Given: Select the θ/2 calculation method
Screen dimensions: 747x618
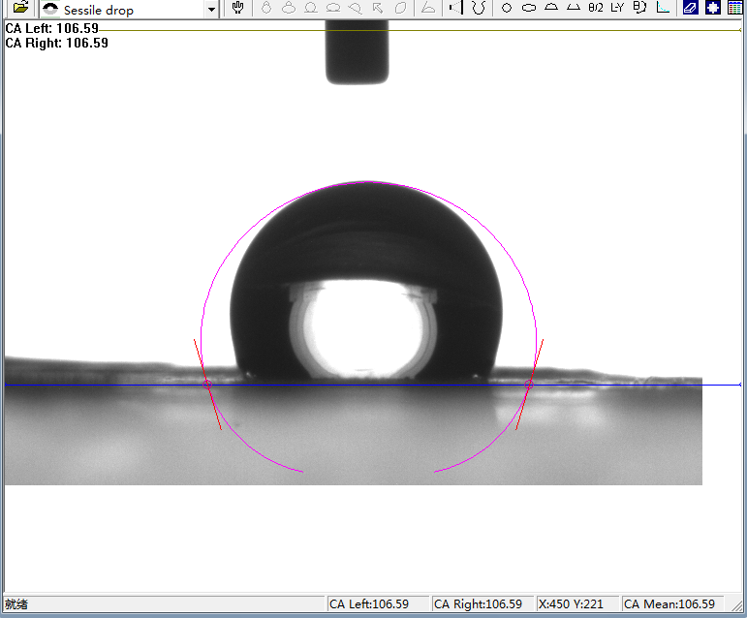Looking at the screenshot, I should (x=595, y=8).
